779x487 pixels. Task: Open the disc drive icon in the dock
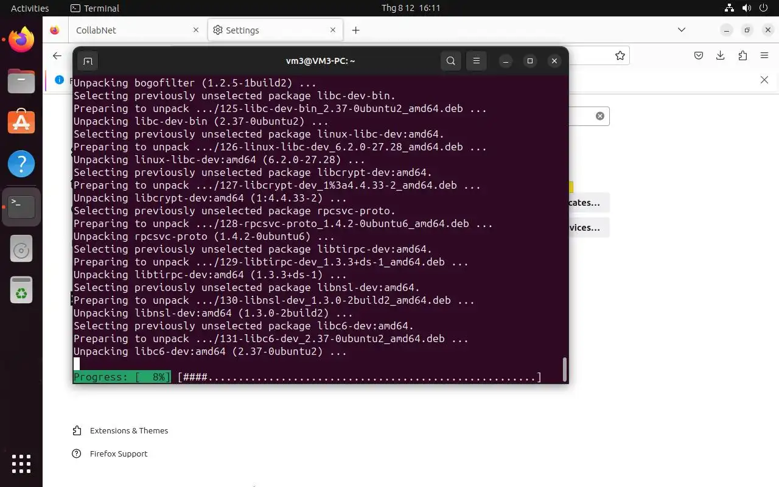click(x=21, y=249)
